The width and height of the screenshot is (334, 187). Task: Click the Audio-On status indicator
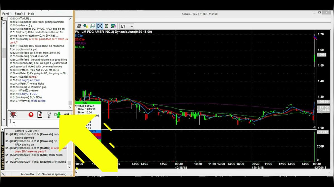tap(27, 174)
